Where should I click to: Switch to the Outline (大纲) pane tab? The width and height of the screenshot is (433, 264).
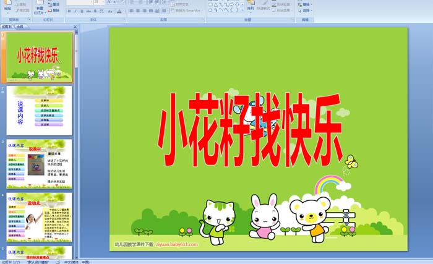(19, 27)
